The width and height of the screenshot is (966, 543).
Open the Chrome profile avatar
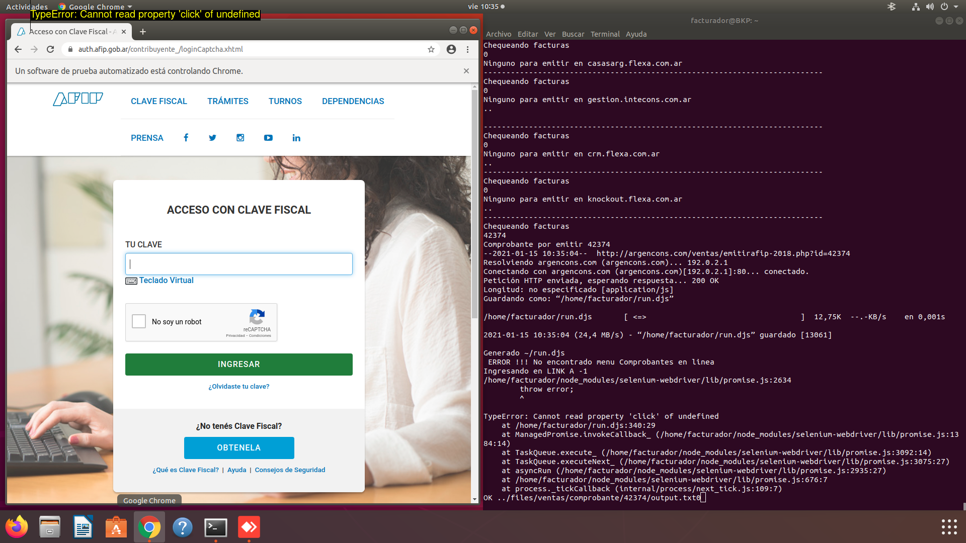(451, 49)
